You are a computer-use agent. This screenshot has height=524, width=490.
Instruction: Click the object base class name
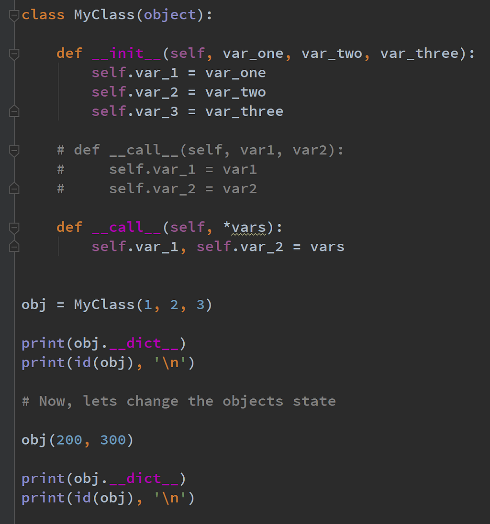tap(170, 15)
